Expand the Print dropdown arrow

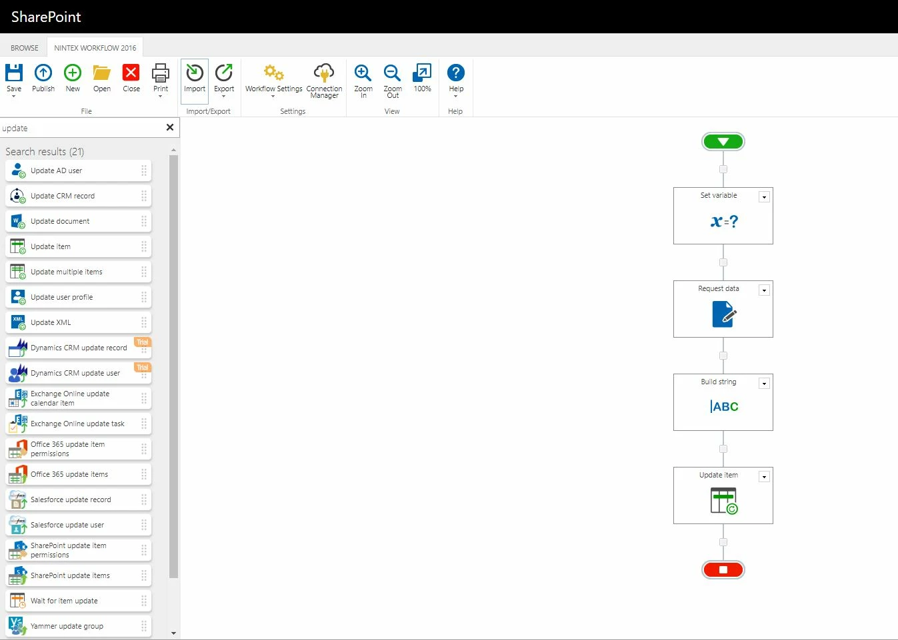(161, 97)
